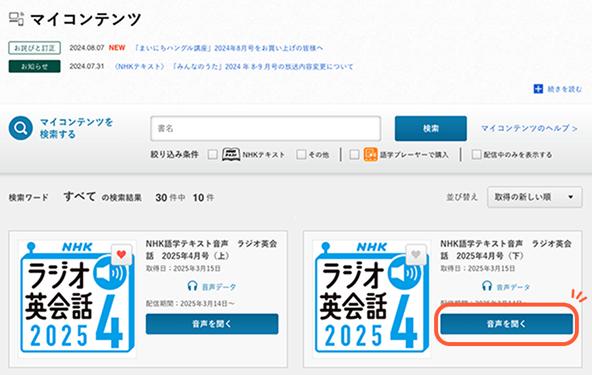Unfavorite the 4月号(上) red heart

pos(121,255)
